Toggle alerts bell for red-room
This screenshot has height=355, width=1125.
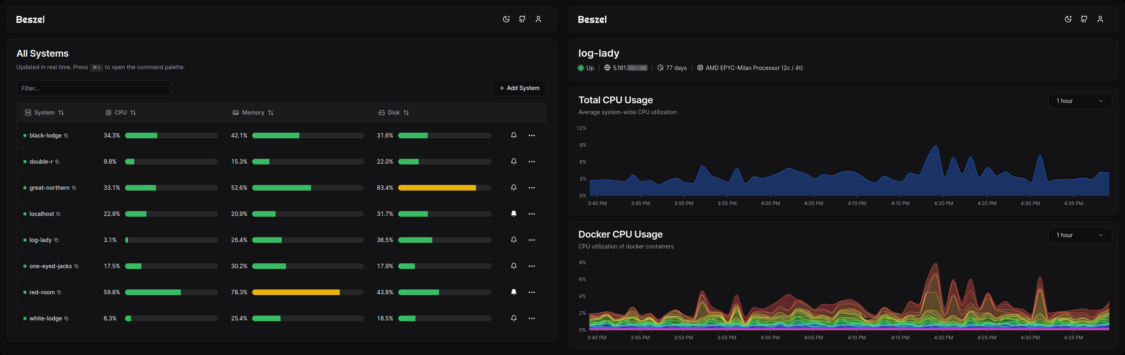tap(514, 292)
